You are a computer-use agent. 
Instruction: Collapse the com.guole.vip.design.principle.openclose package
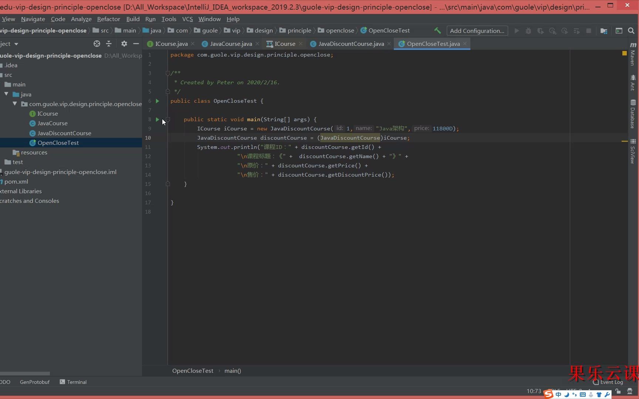[x=15, y=104]
